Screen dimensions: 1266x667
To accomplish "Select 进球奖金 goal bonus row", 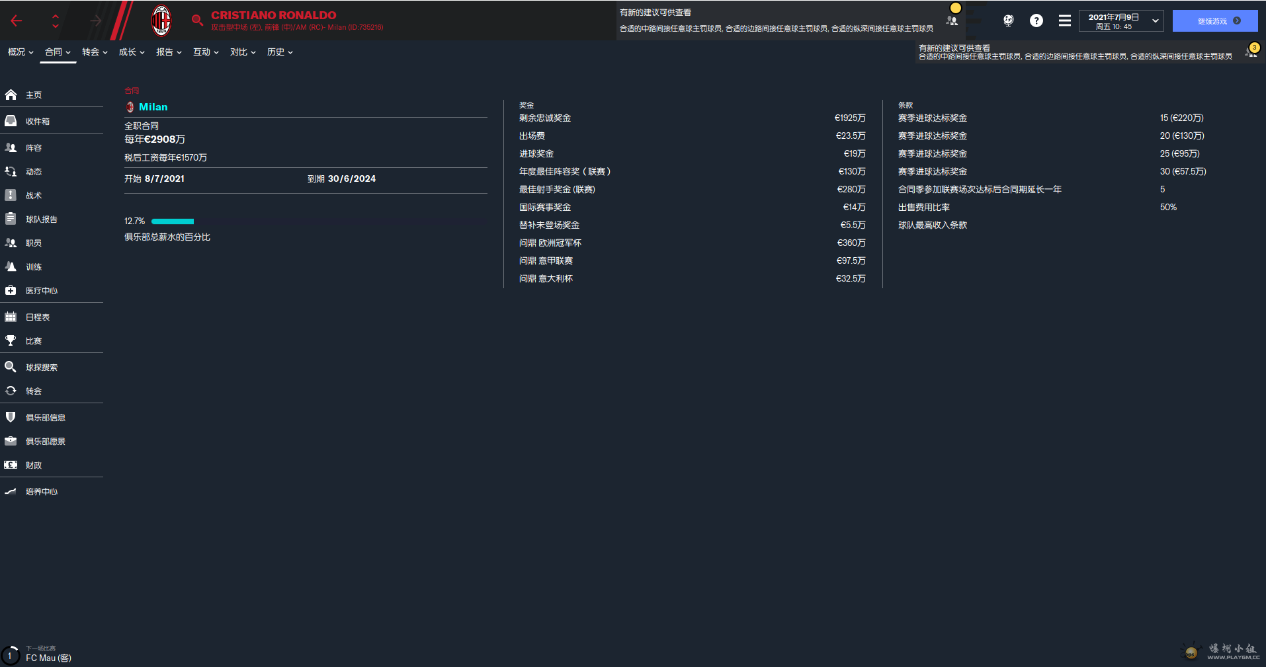I will click(693, 154).
